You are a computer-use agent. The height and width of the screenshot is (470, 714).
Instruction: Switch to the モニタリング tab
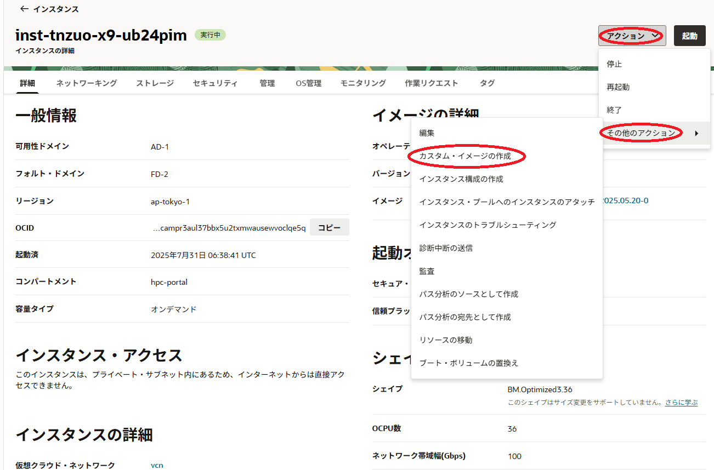click(363, 83)
